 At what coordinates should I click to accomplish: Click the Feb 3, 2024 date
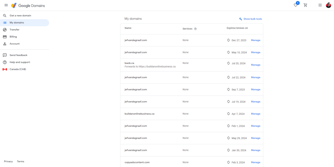point(238,162)
